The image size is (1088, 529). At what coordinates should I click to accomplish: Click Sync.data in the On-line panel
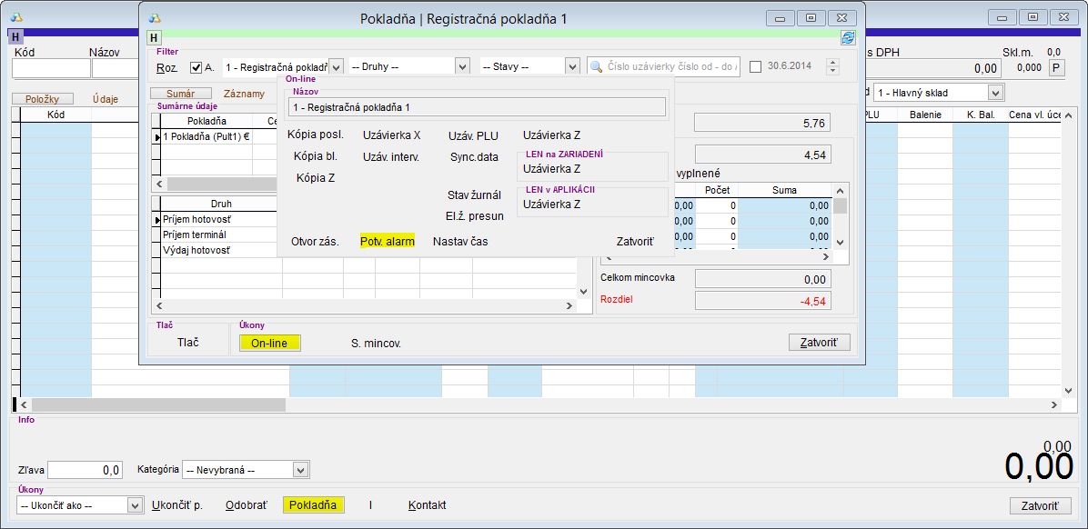point(474,156)
